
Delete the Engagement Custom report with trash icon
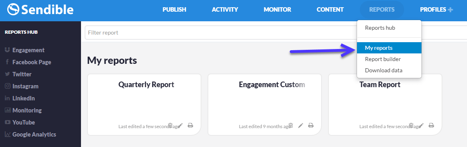point(291,125)
